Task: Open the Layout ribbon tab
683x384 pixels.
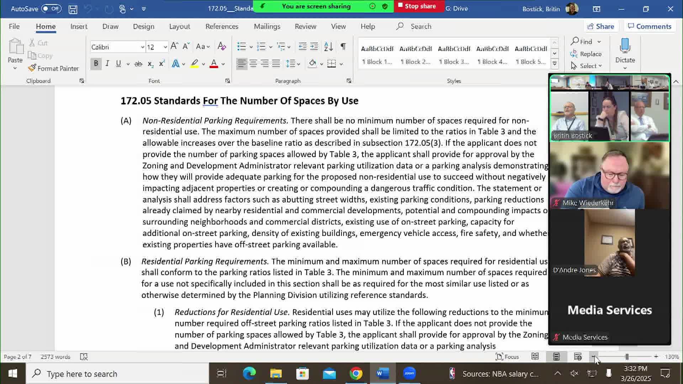Action: [179, 26]
